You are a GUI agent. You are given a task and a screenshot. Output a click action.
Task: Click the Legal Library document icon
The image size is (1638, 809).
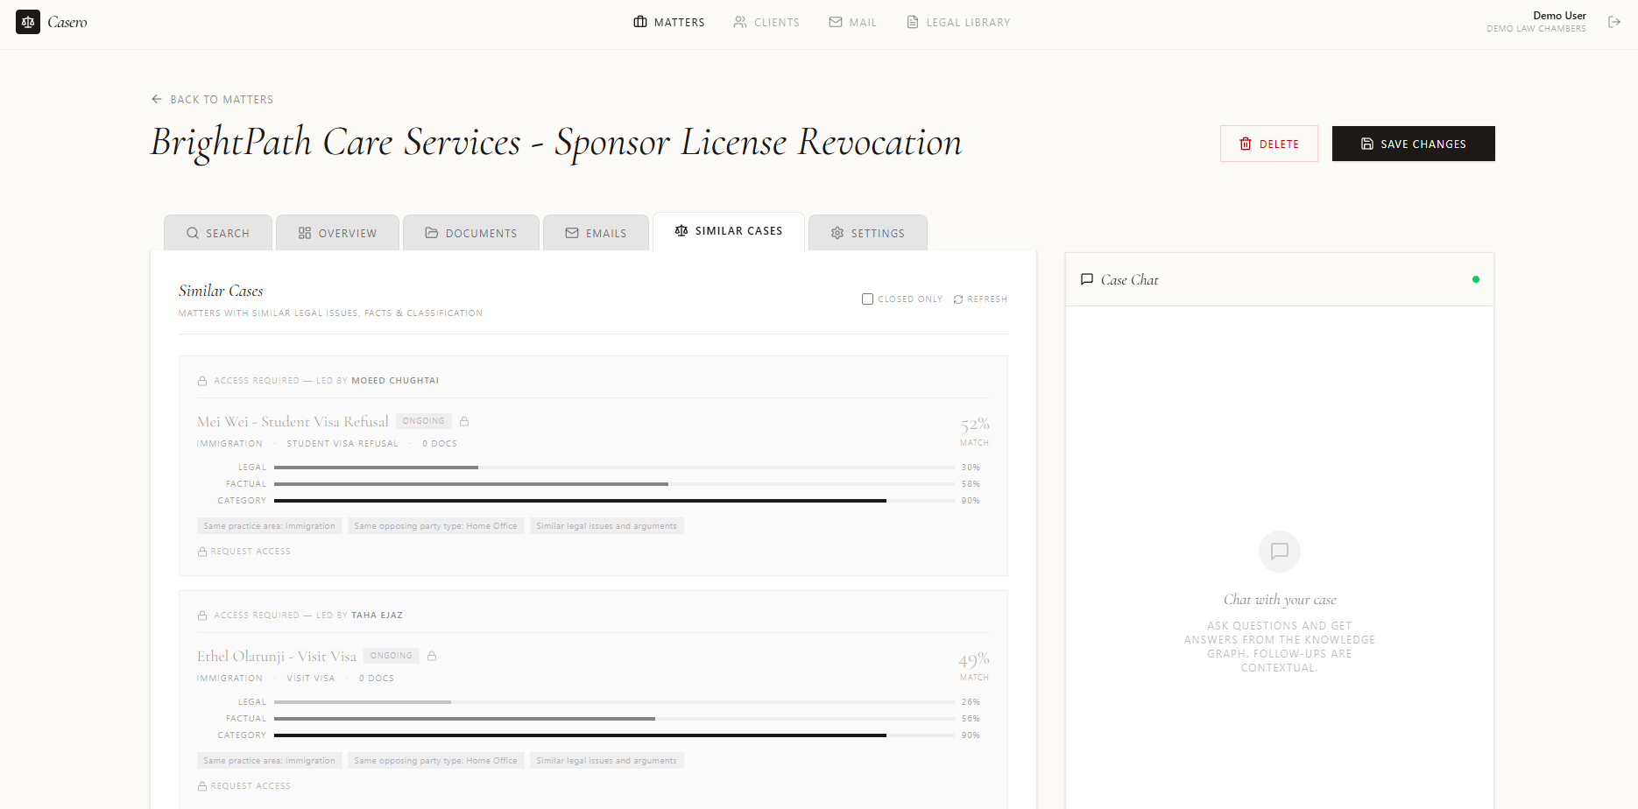[913, 22]
